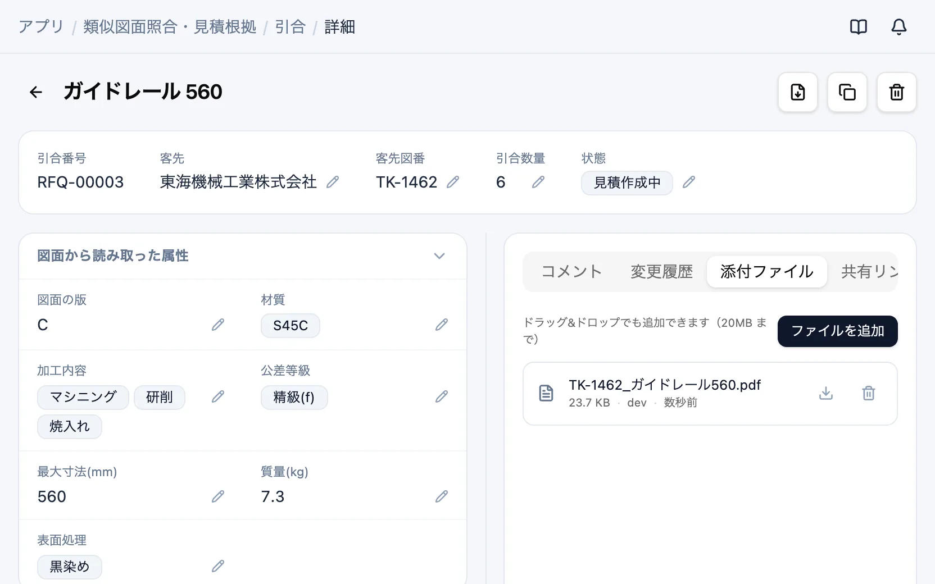The height and width of the screenshot is (584, 935).
Task: Go back using the left arrow icon
Action: click(x=36, y=92)
